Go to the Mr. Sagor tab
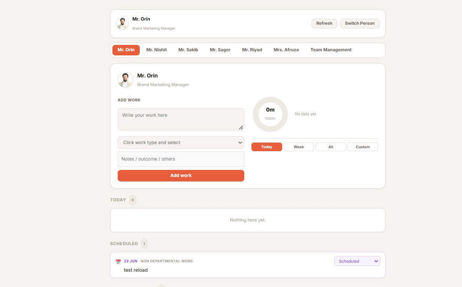Screen dimensions: 462x287 pyautogui.click(x=220, y=50)
